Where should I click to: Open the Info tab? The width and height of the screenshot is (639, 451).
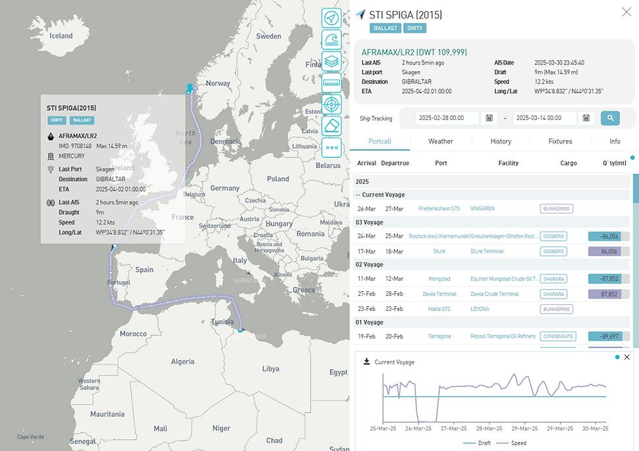tap(614, 141)
